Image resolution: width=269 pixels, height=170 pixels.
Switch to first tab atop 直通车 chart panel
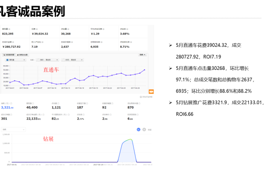click(9, 55)
